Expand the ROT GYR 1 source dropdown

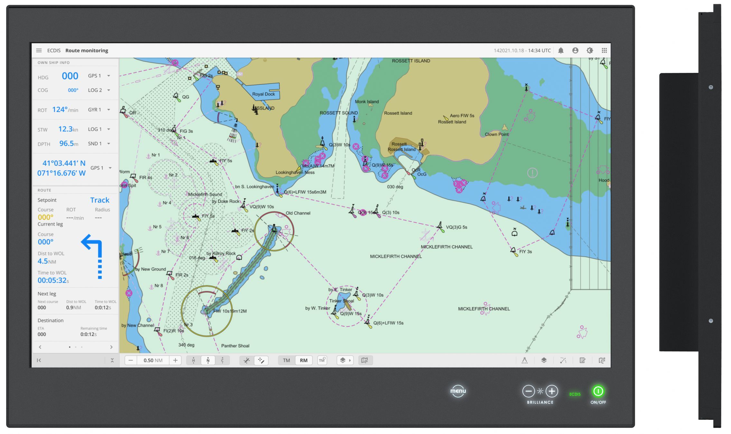(109, 110)
